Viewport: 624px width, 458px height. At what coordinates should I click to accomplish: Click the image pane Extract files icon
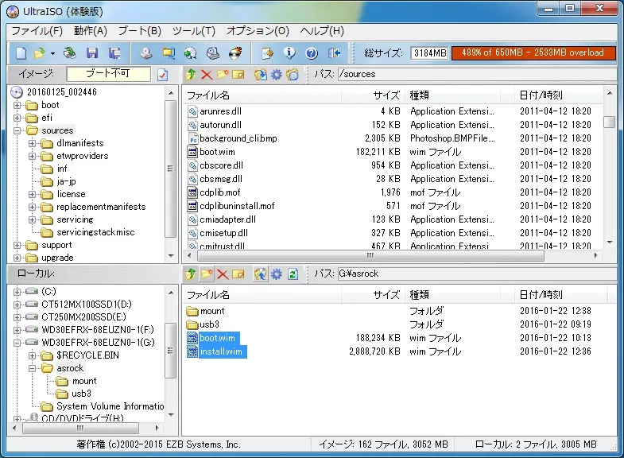pyautogui.click(x=260, y=75)
